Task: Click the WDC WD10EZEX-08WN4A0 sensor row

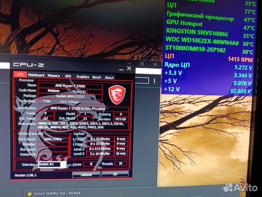Action: [210, 42]
